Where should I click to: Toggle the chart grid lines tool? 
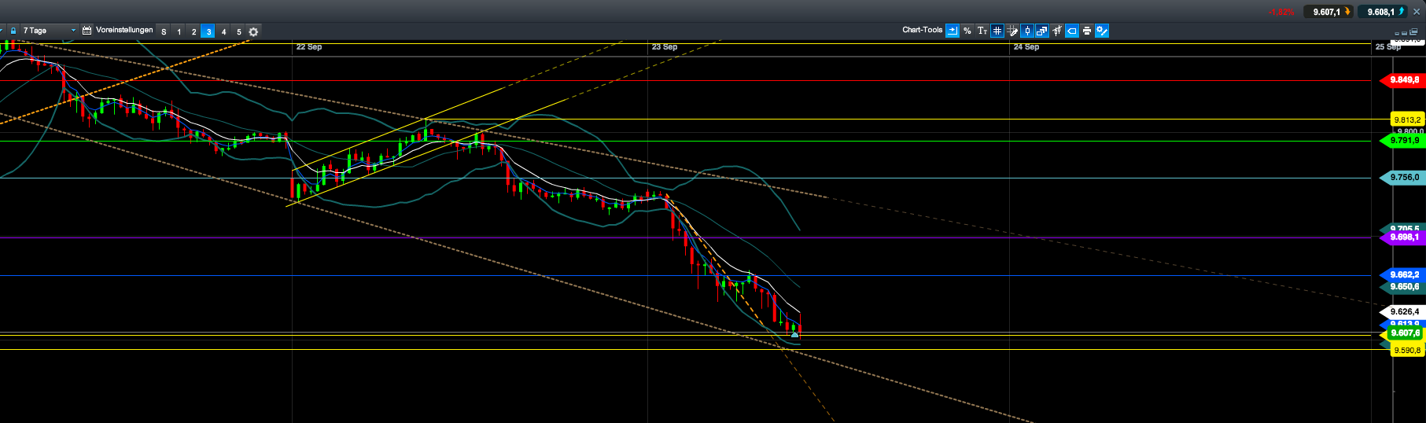pos(997,31)
